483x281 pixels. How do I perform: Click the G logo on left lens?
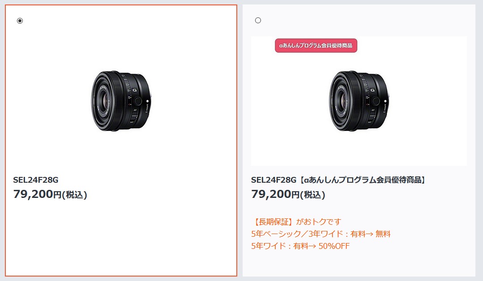click(x=134, y=90)
